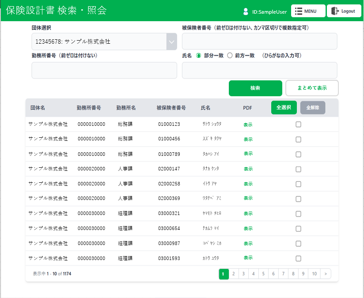The height and width of the screenshot is (298, 364).
Task: Select the 部分一致 radio button
Action: 198,56
